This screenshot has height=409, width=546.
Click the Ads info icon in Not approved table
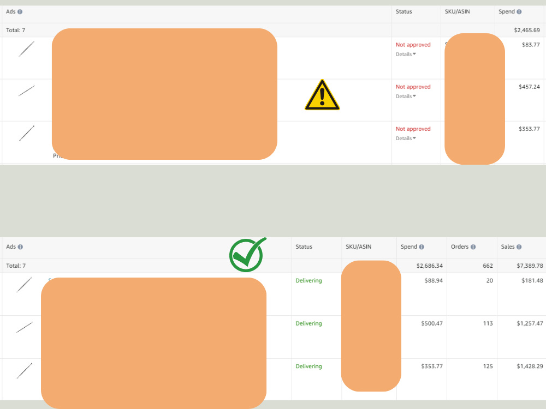[x=20, y=12]
